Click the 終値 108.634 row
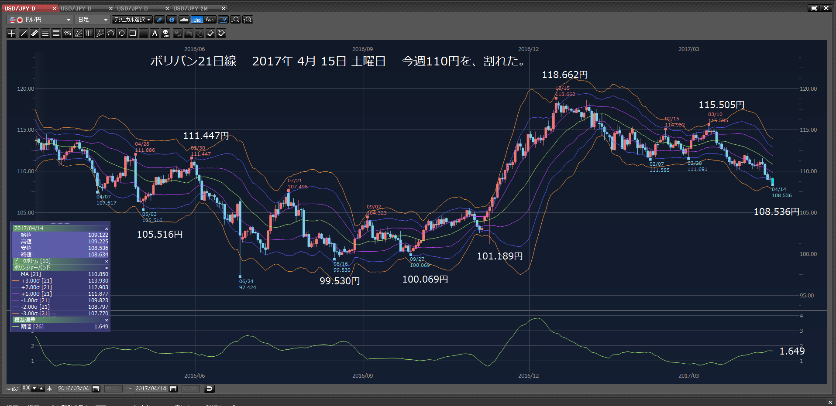Screen dimensions: 836x406 (x=60, y=255)
